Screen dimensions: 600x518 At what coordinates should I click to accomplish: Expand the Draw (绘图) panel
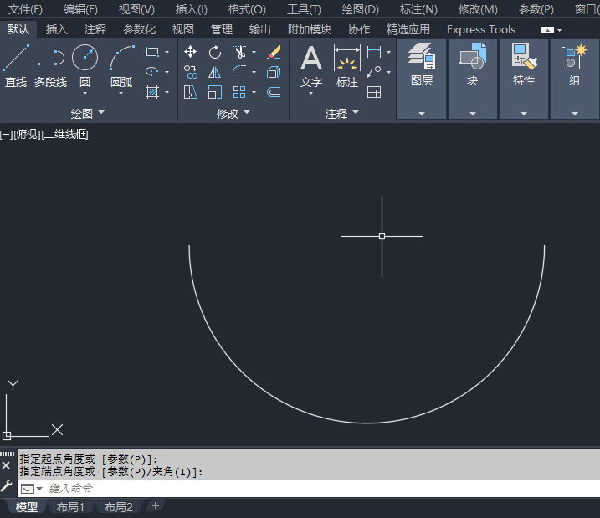[88, 113]
